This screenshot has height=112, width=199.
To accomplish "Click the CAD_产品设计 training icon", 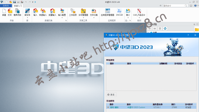I will tap(139, 11).
